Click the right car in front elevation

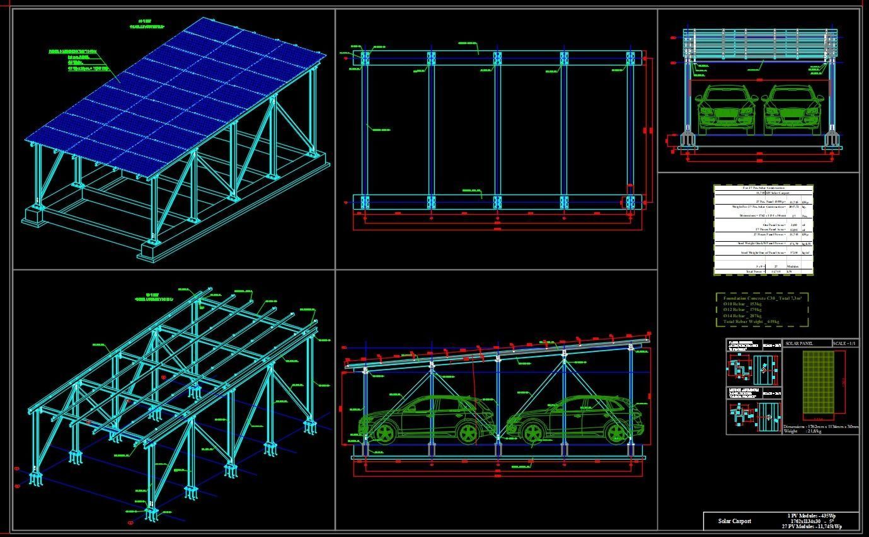(x=792, y=109)
